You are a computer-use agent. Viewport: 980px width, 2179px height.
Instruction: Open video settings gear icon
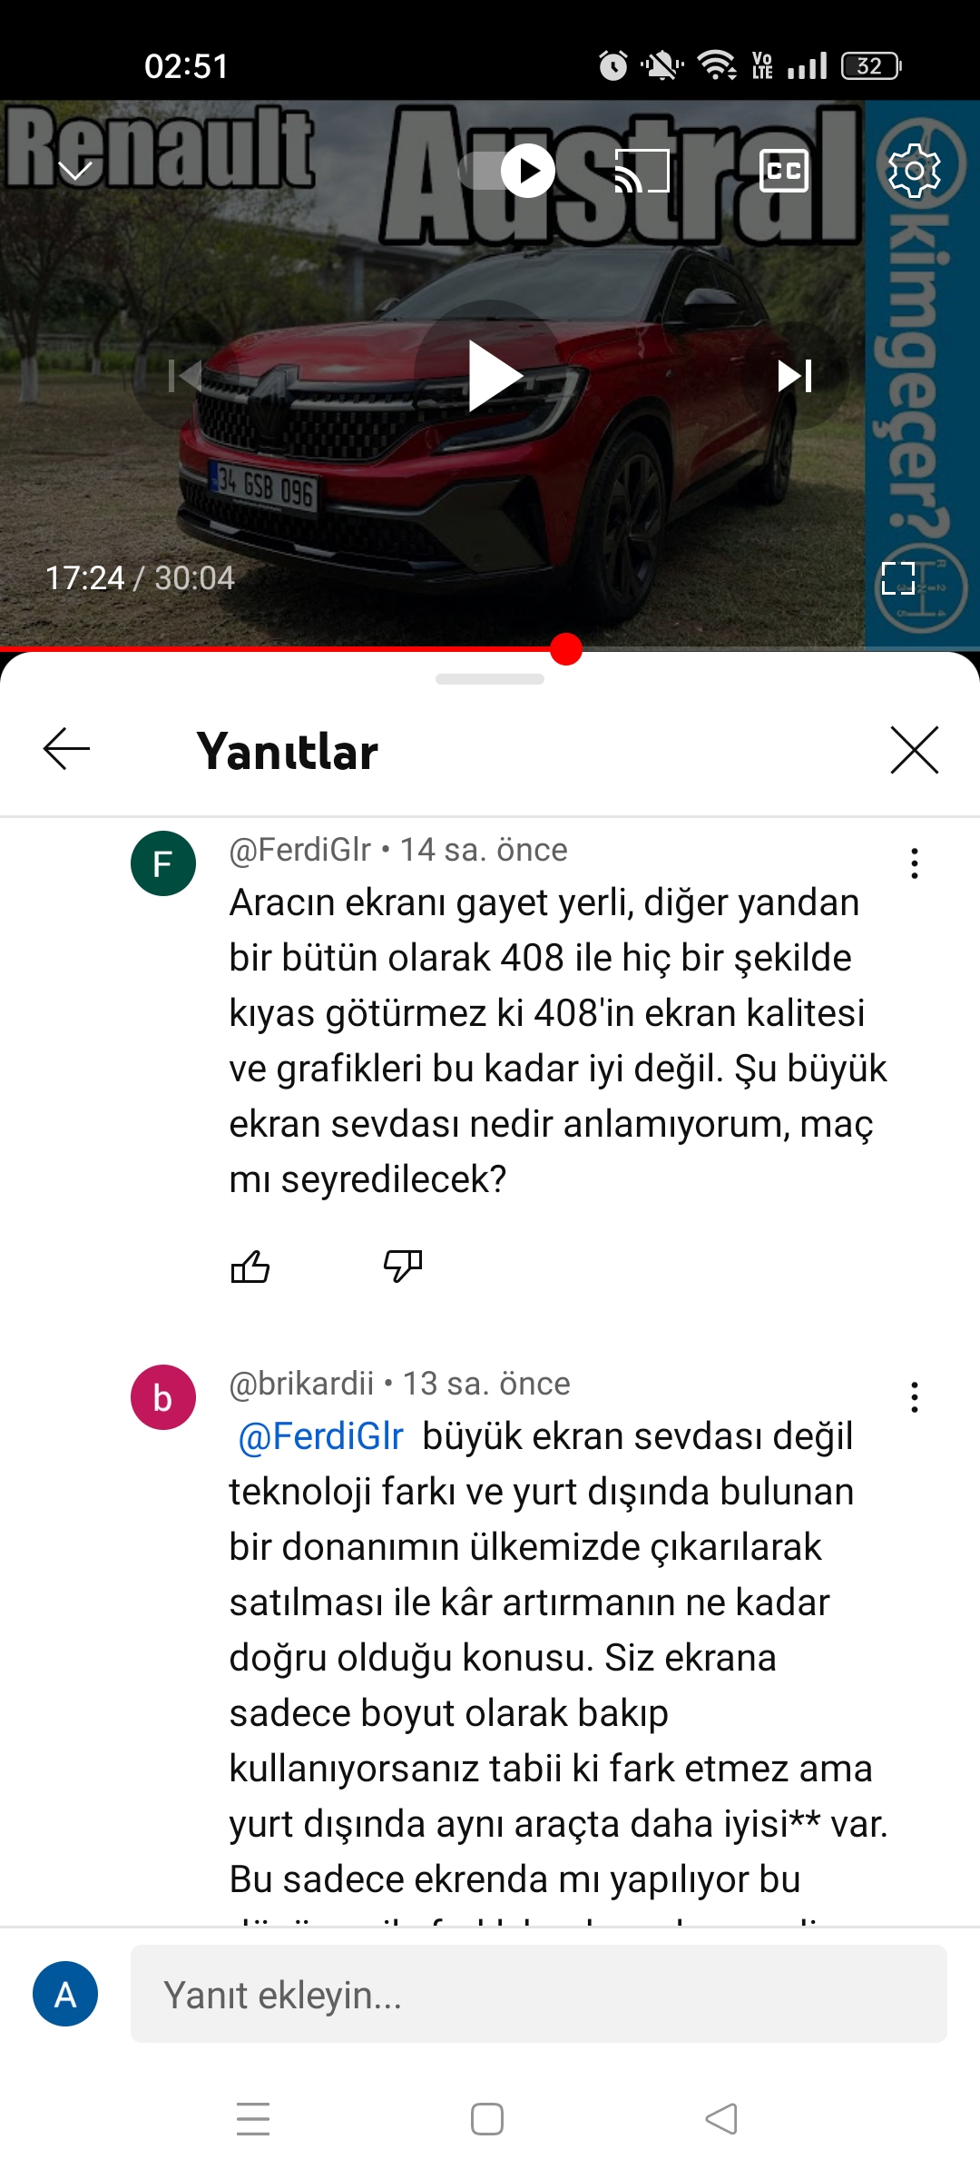(x=914, y=171)
